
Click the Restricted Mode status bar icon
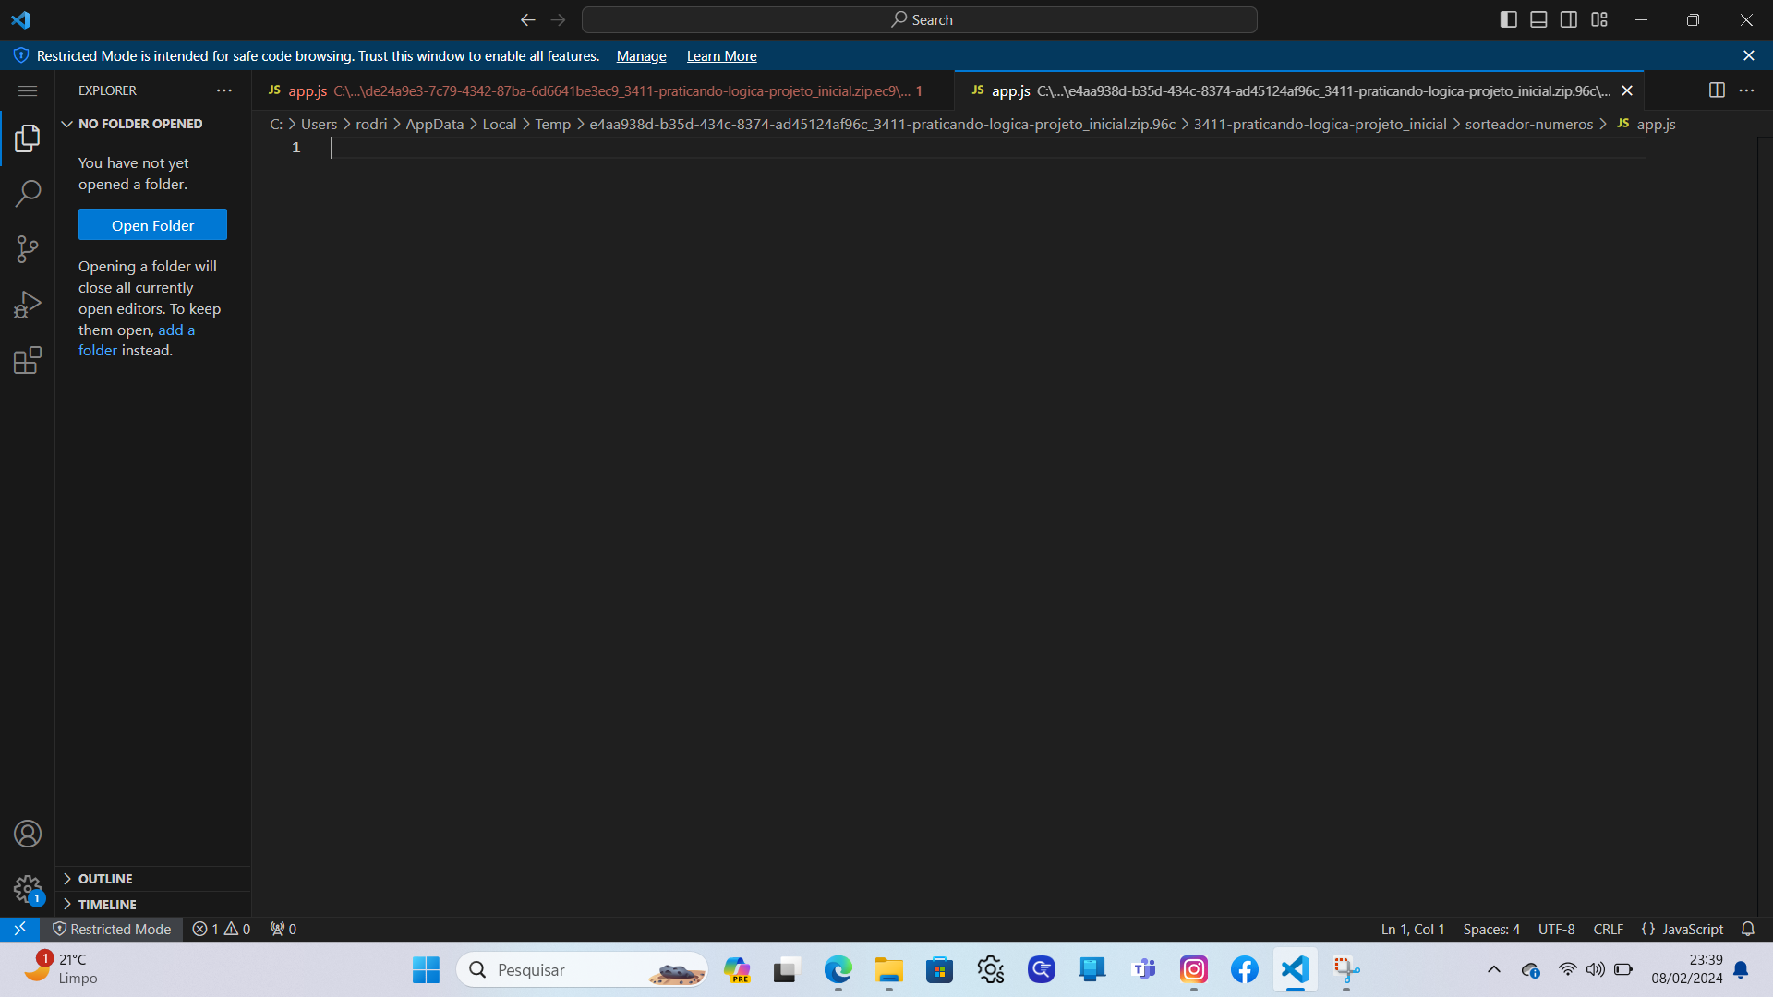click(x=112, y=928)
